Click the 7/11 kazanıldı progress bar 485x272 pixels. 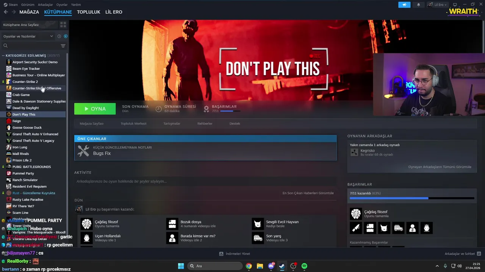click(412, 198)
